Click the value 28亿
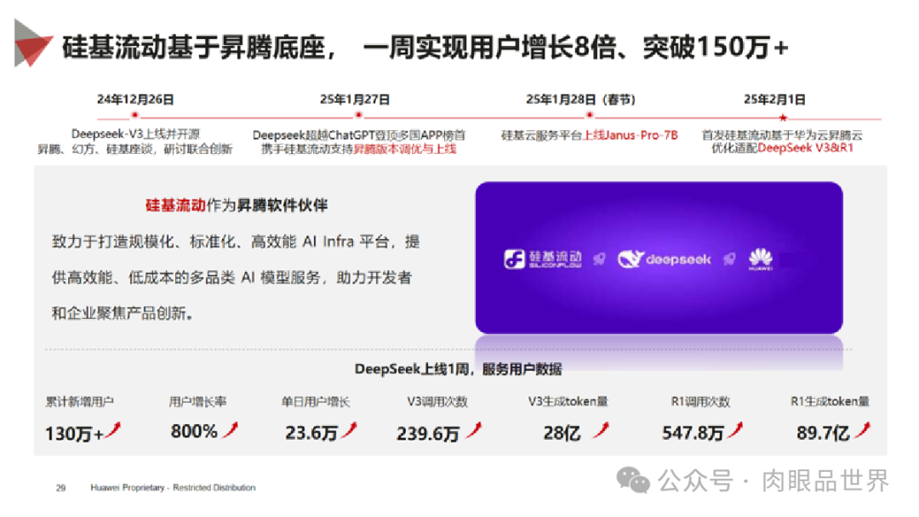 point(562,433)
